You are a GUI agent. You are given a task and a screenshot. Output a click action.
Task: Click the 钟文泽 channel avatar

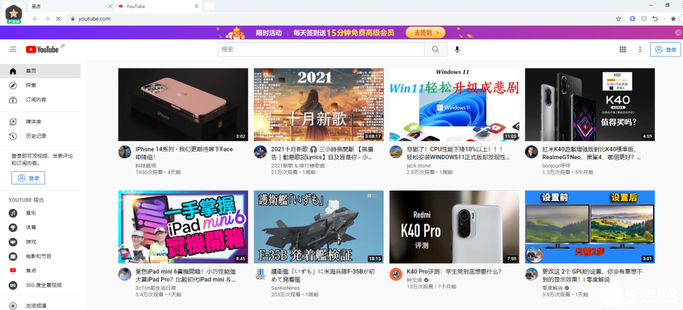coord(396,274)
